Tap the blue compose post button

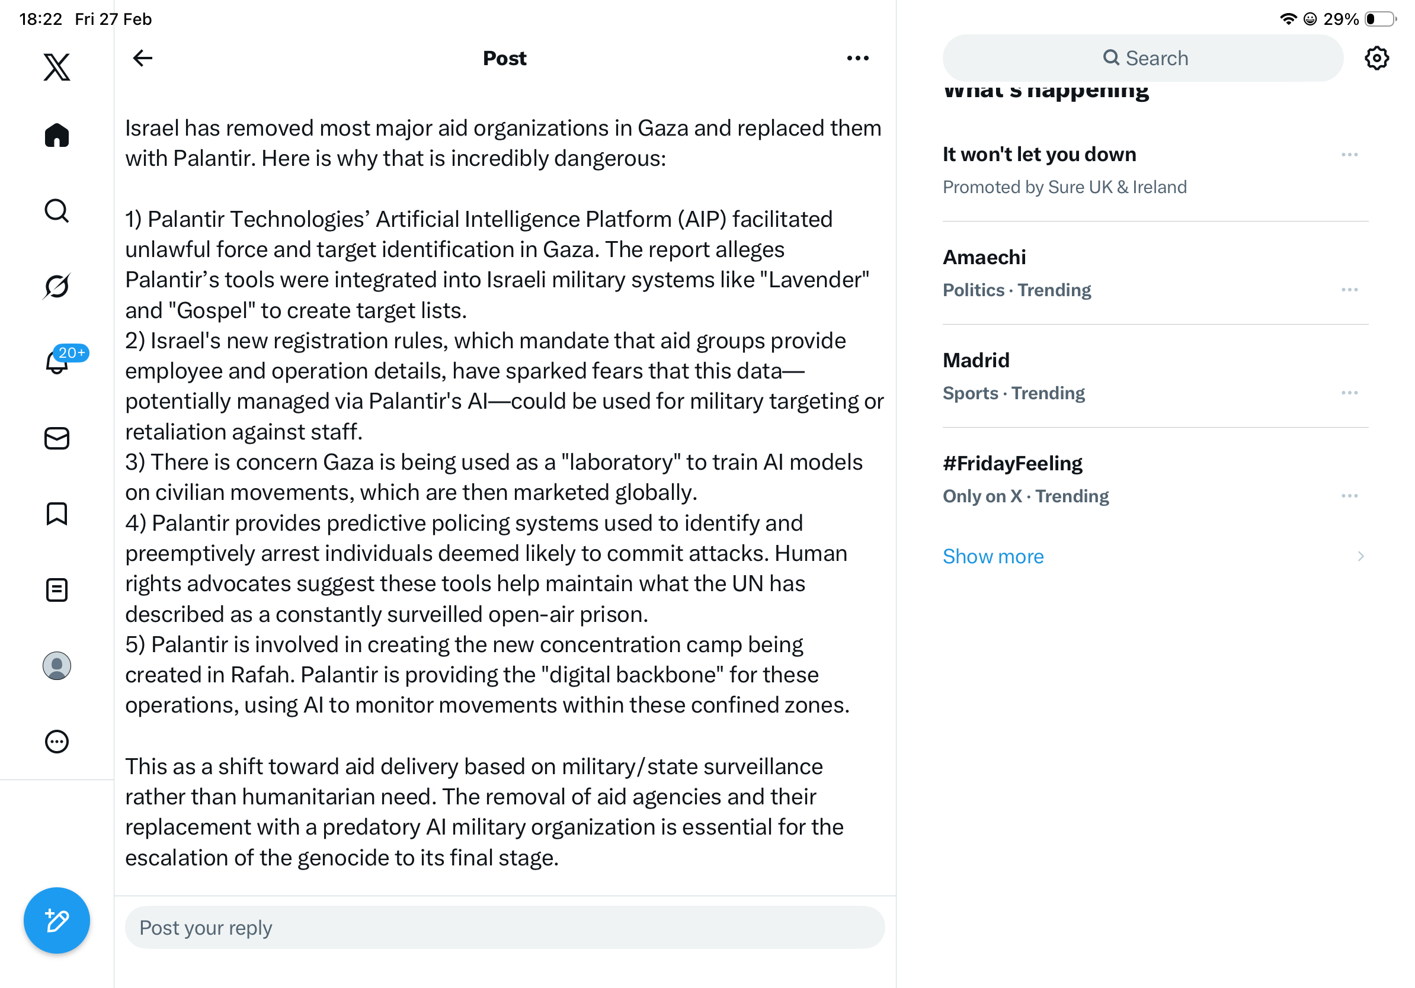[x=57, y=920]
